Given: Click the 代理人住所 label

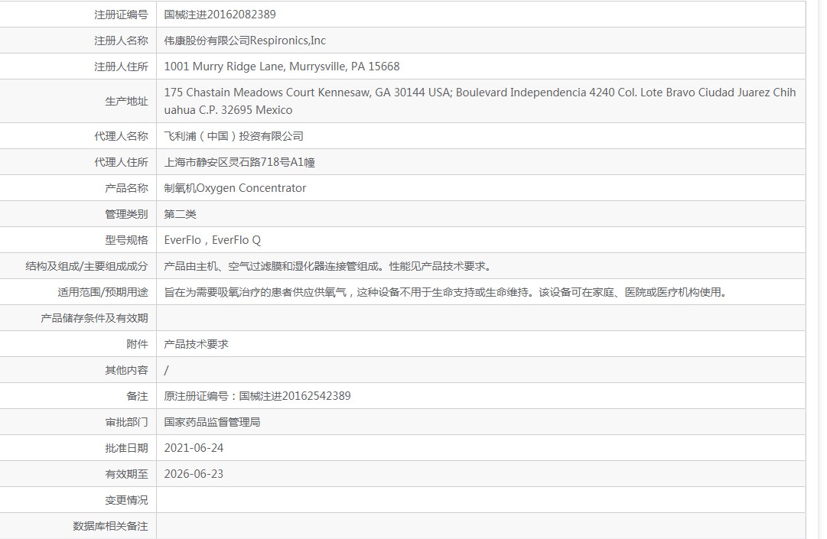Looking at the screenshot, I should click(121, 162).
